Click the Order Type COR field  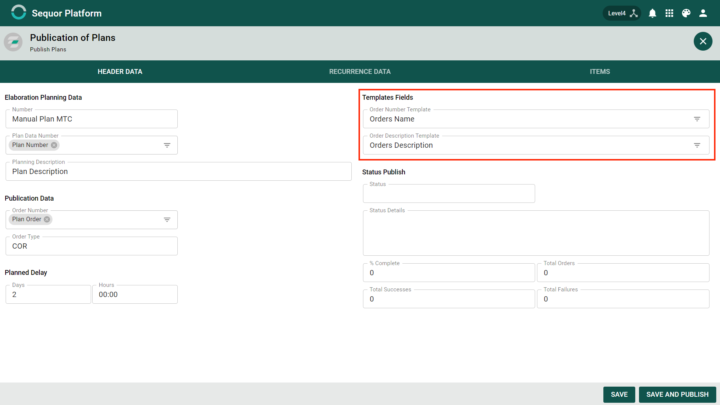pos(91,246)
